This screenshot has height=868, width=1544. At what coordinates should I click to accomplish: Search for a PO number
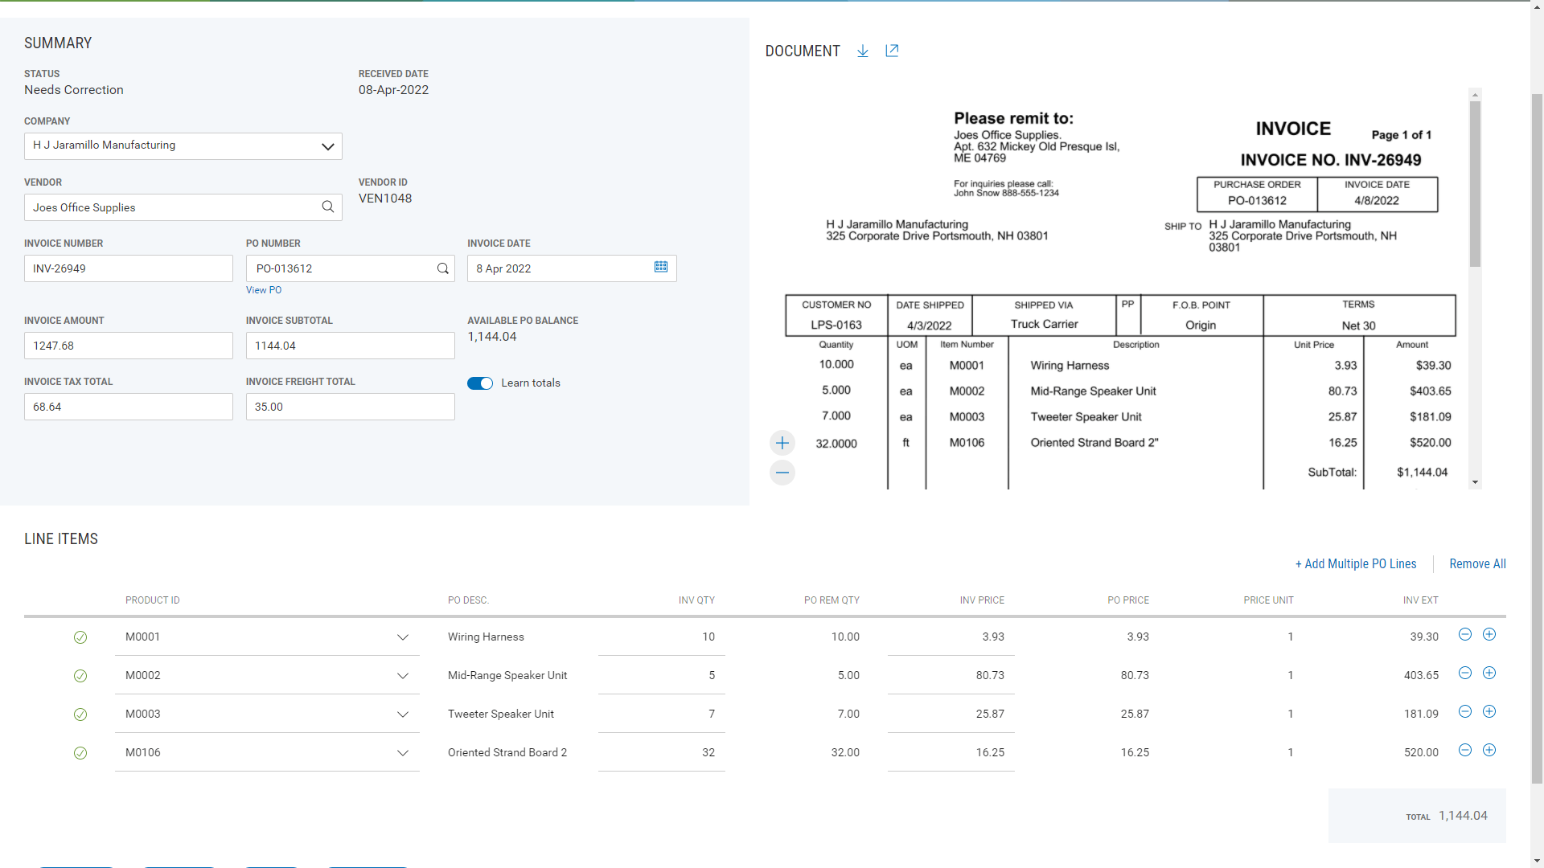click(443, 268)
